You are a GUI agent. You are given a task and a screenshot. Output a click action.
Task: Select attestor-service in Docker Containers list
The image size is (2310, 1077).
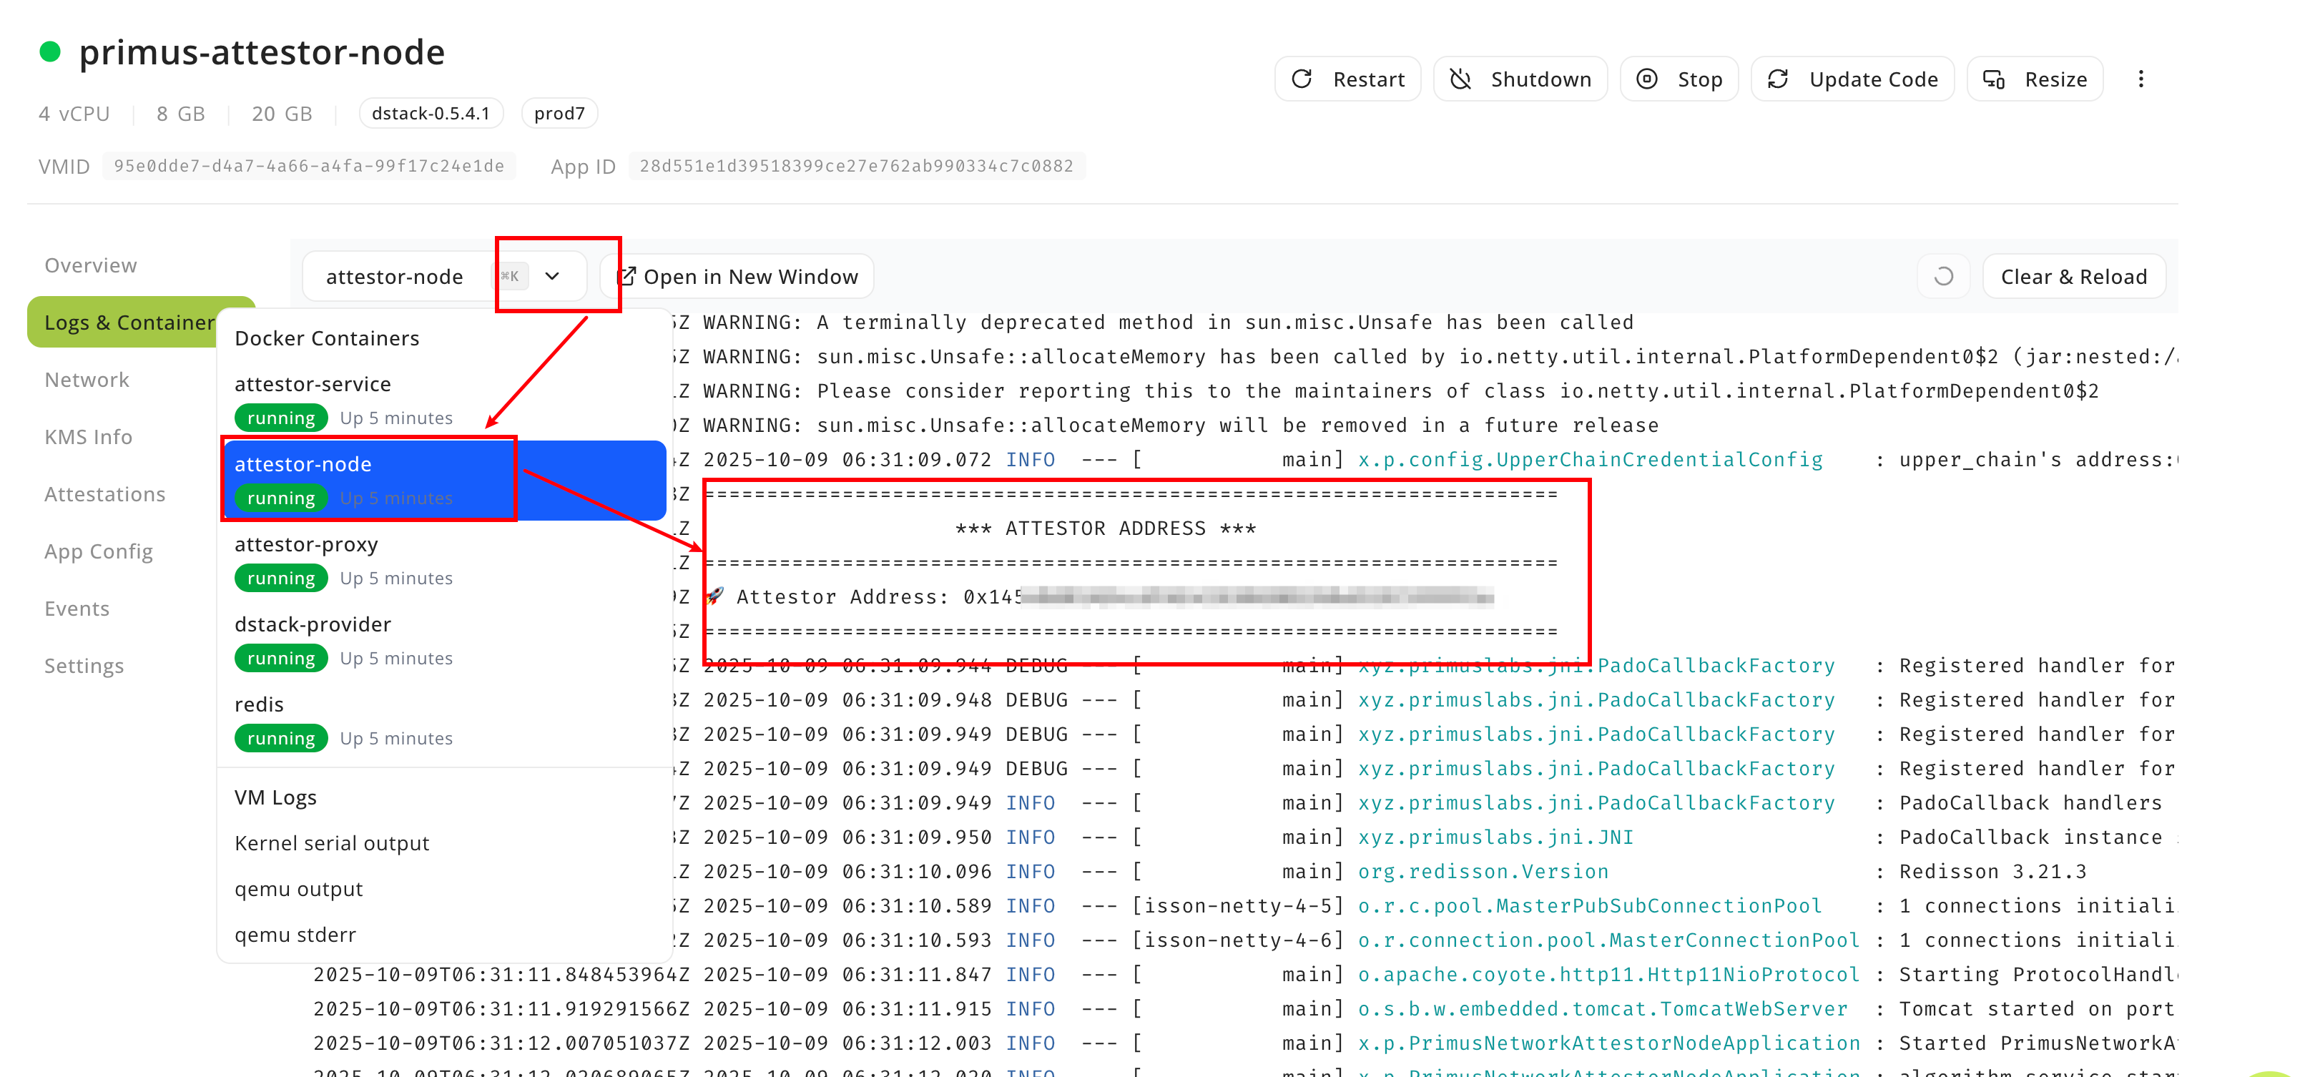click(x=313, y=384)
